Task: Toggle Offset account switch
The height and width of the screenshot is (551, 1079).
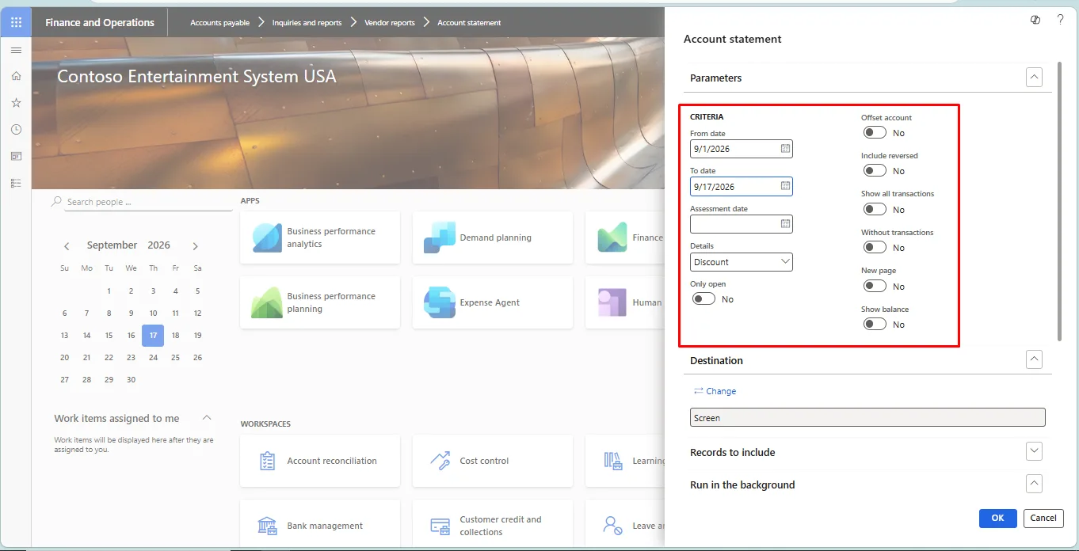Action: (875, 133)
